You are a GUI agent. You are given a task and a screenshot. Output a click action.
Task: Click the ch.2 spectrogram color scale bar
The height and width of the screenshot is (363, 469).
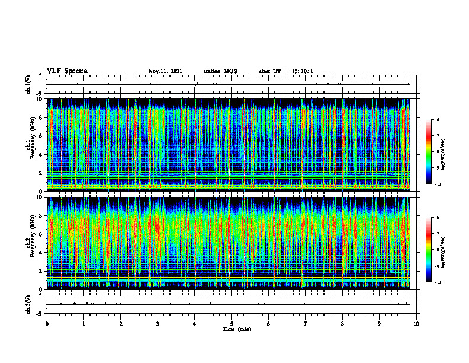(x=429, y=250)
